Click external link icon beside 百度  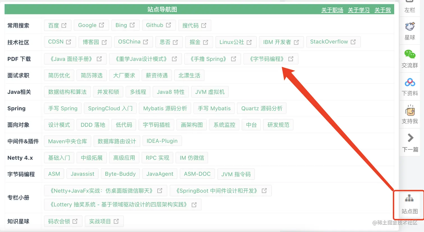pyautogui.click(x=64, y=25)
